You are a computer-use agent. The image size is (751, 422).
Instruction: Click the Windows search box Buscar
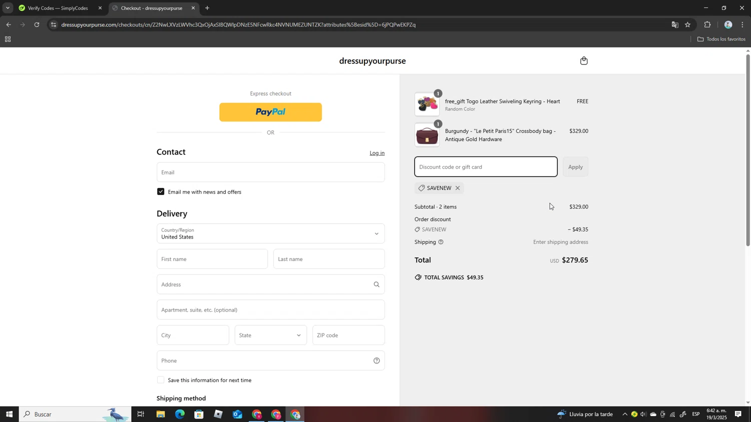coord(75,414)
